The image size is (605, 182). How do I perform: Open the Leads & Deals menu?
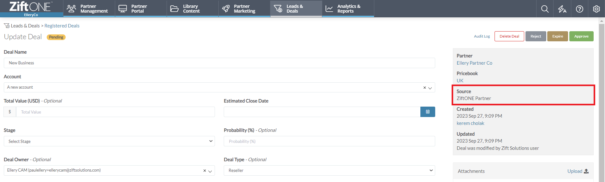(296, 9)
